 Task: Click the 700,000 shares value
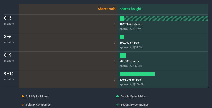129,61
